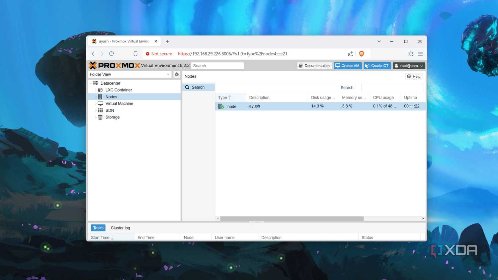Go back in browser history
Screen dimensions: 498x280
tap(93, 54)
